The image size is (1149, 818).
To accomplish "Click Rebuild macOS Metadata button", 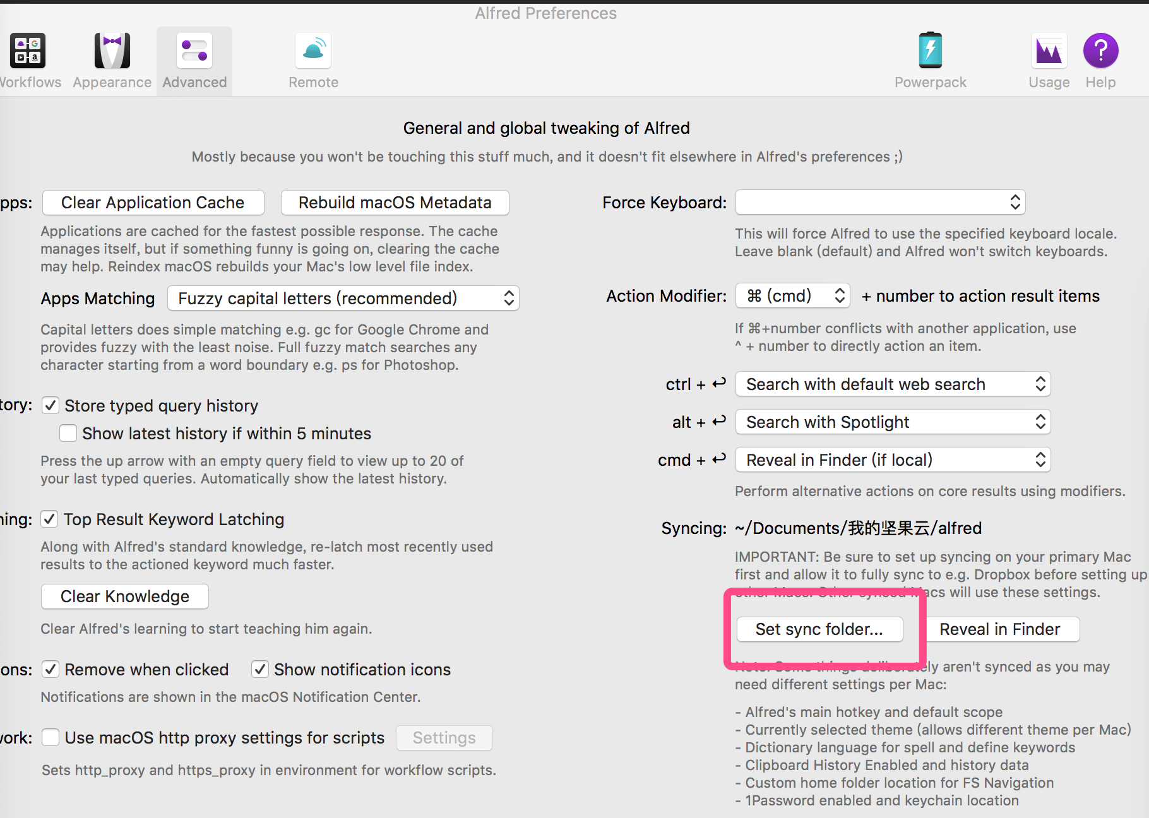I will coord(395,203).
